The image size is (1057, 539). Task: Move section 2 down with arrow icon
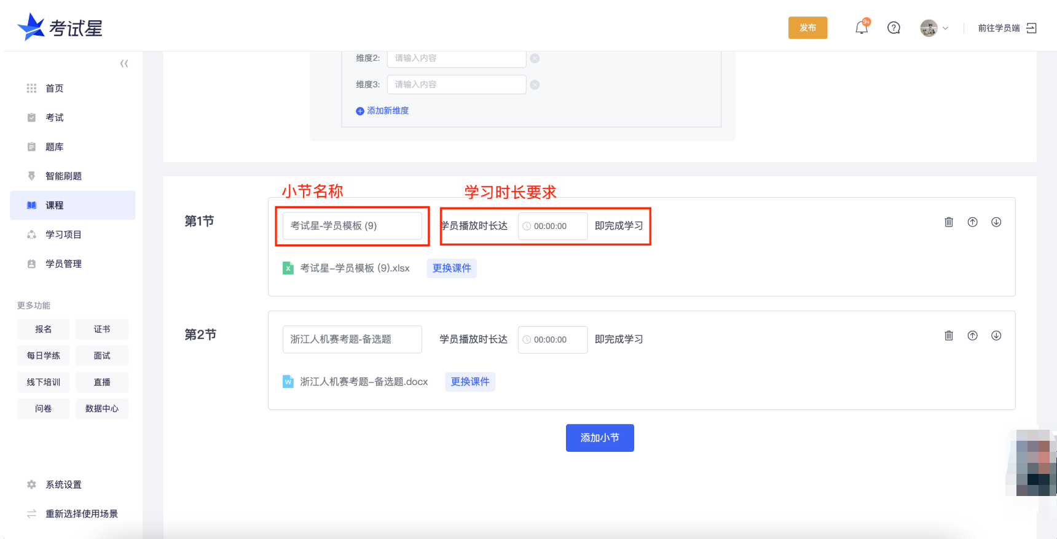pyautogui.click(x=996, y=336)
